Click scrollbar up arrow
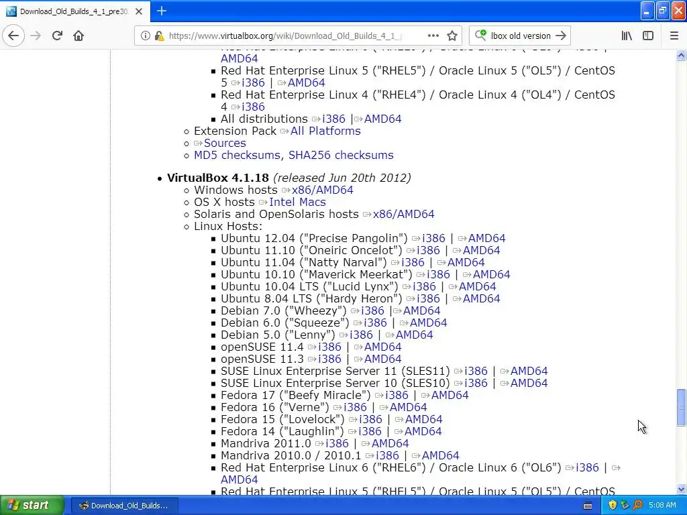 tap(681, 55)
